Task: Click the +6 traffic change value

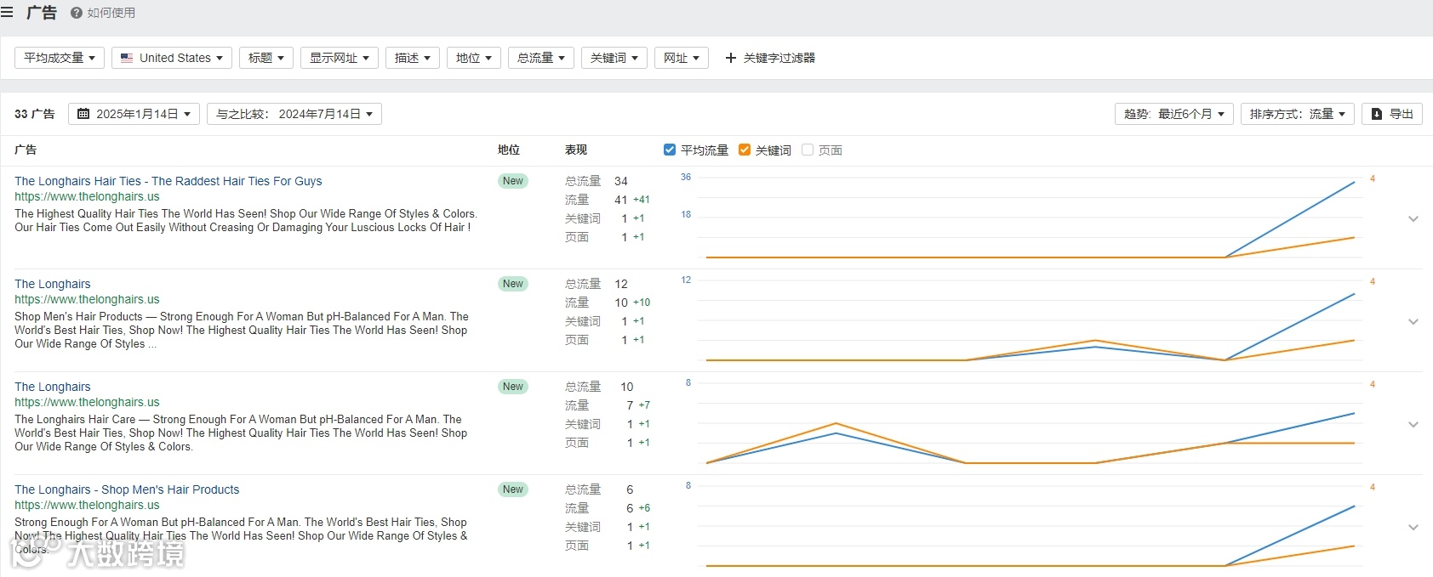Action: coord(644,508)
